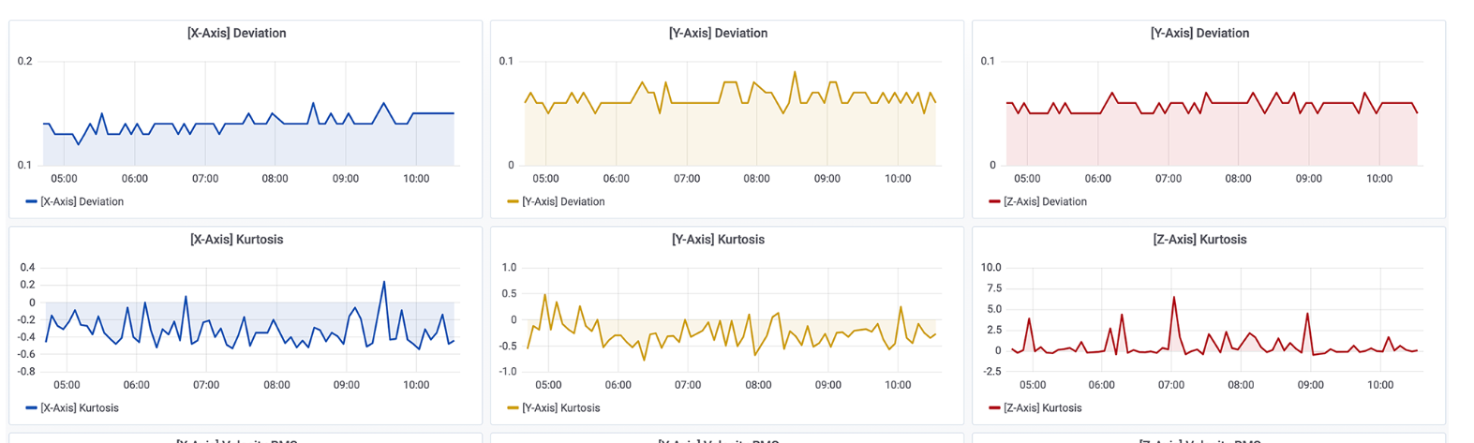Click the blue swatch beside [X-Axis] Deviation legend
The height and width of the screenshot is (443, 1474).
(x=31, y=201)
